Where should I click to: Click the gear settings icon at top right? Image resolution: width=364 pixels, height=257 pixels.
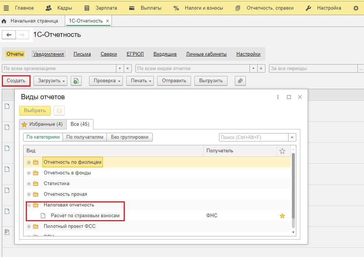356,8
